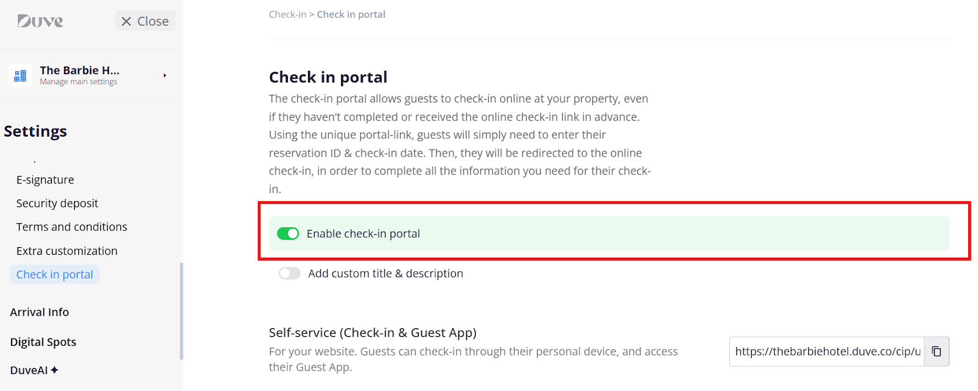Image resolution: width=978 pixels, height=391 pixels.
Task: Select Check in portal sidebar item
Action: tap(54, 274)
